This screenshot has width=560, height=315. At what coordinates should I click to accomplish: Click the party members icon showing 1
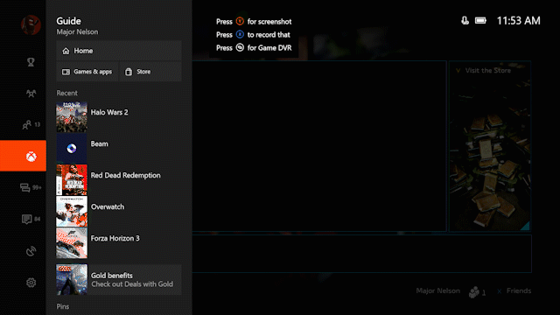[478, 291]
